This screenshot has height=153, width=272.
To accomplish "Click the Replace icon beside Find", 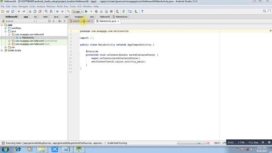I will point(51,11).
